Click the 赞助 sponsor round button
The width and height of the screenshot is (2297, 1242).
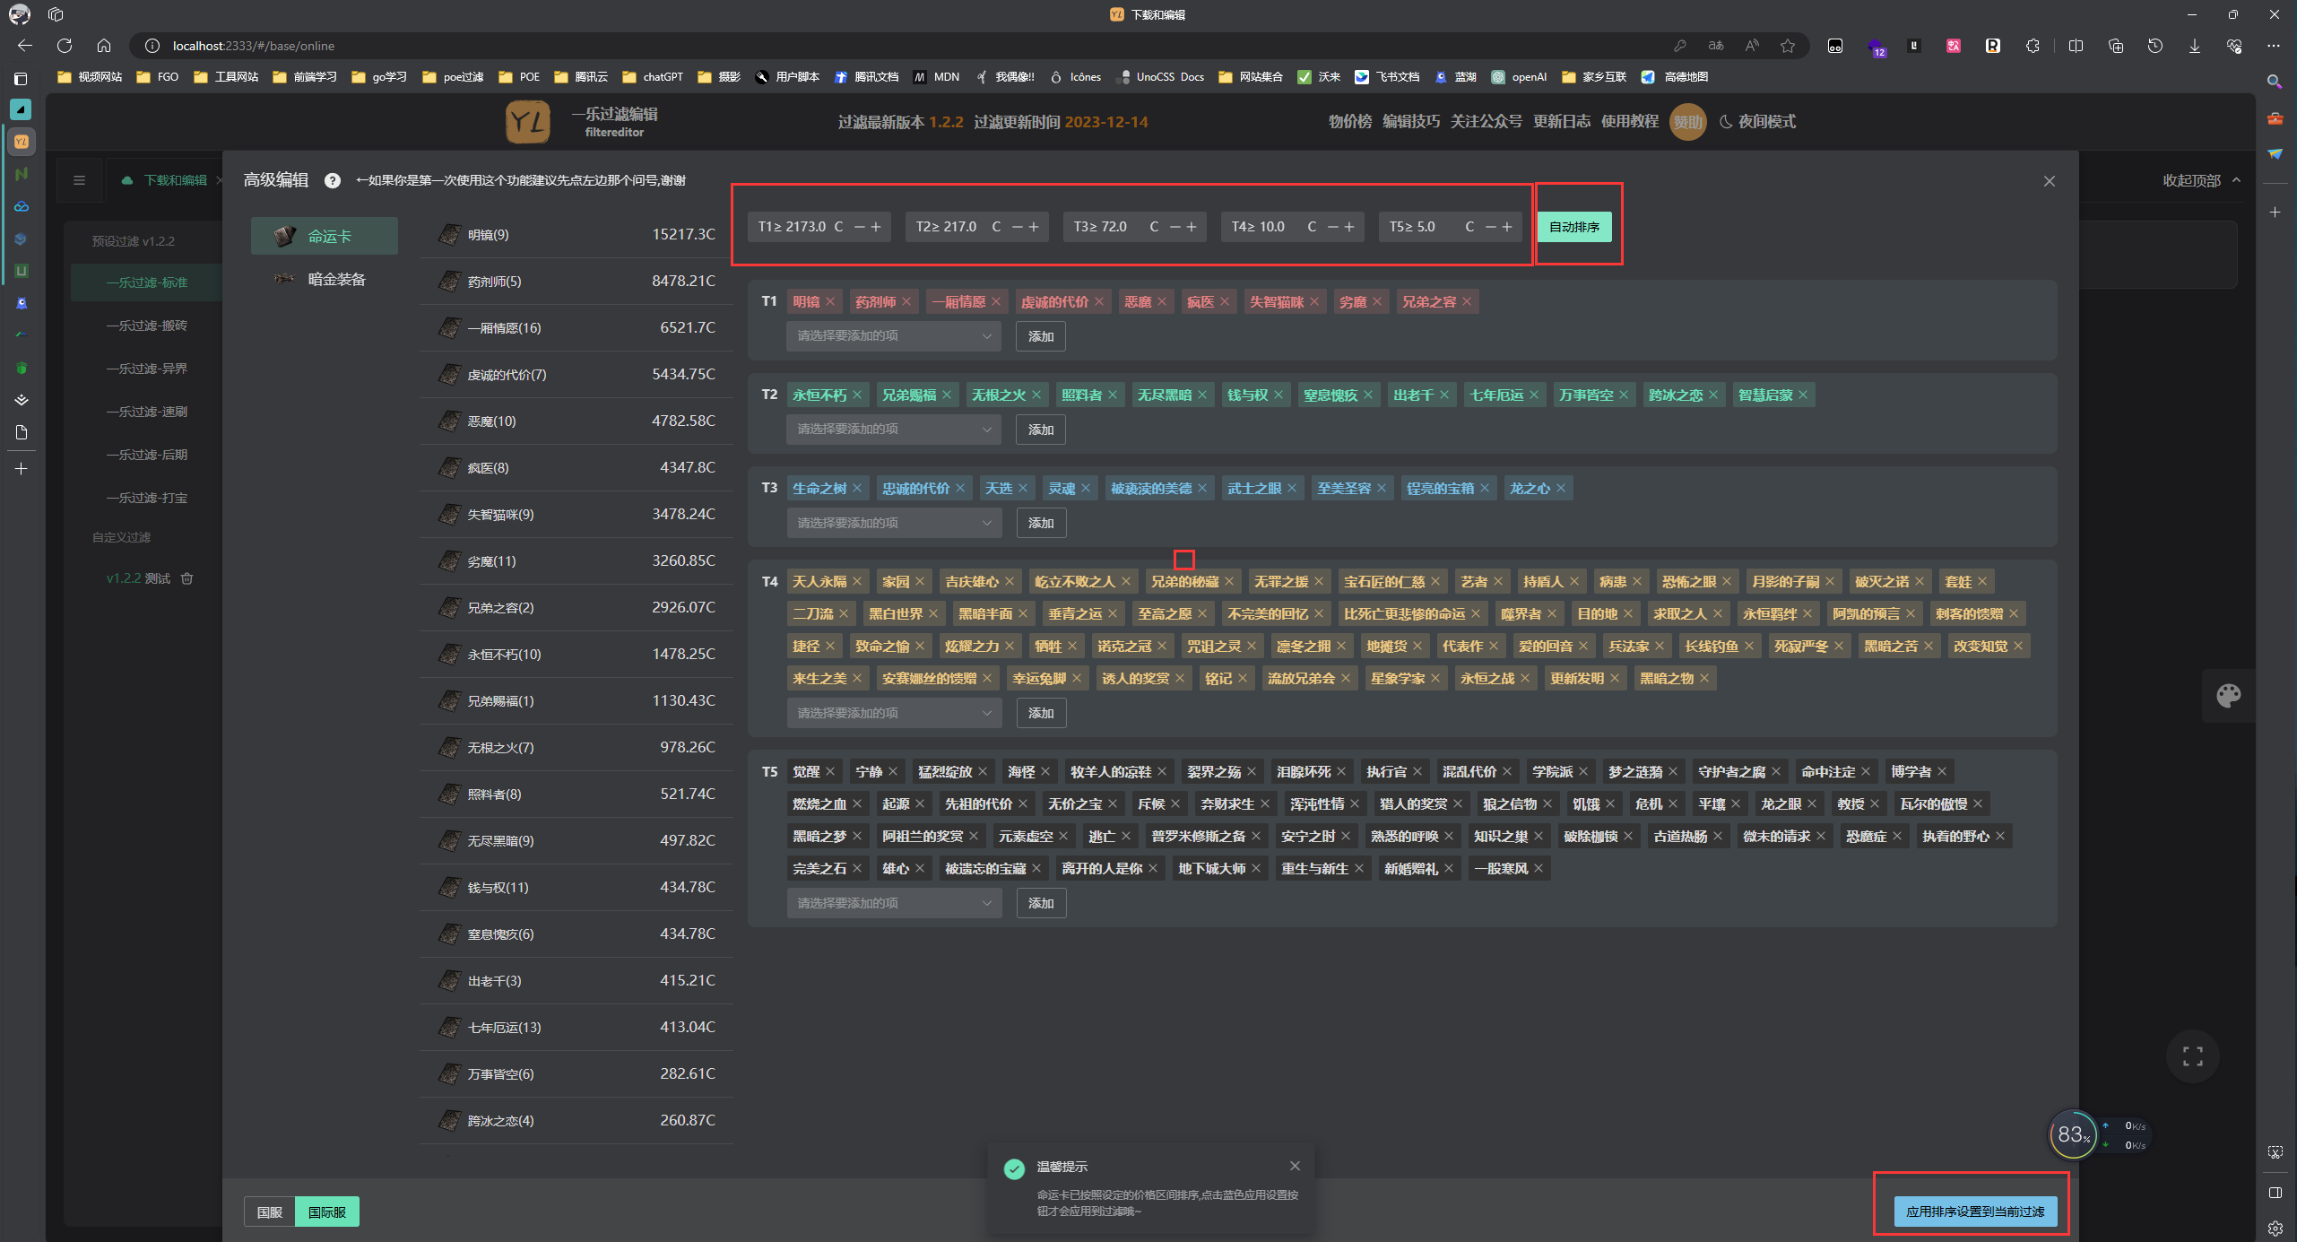pos(1688,122)
